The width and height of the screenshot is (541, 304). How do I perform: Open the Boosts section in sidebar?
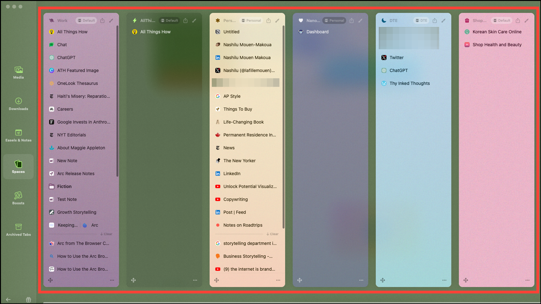click(18, 198)
